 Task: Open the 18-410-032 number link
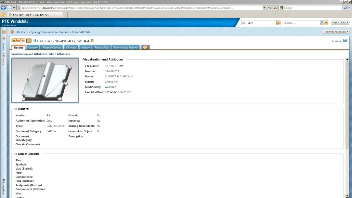[x=112, y=71]
